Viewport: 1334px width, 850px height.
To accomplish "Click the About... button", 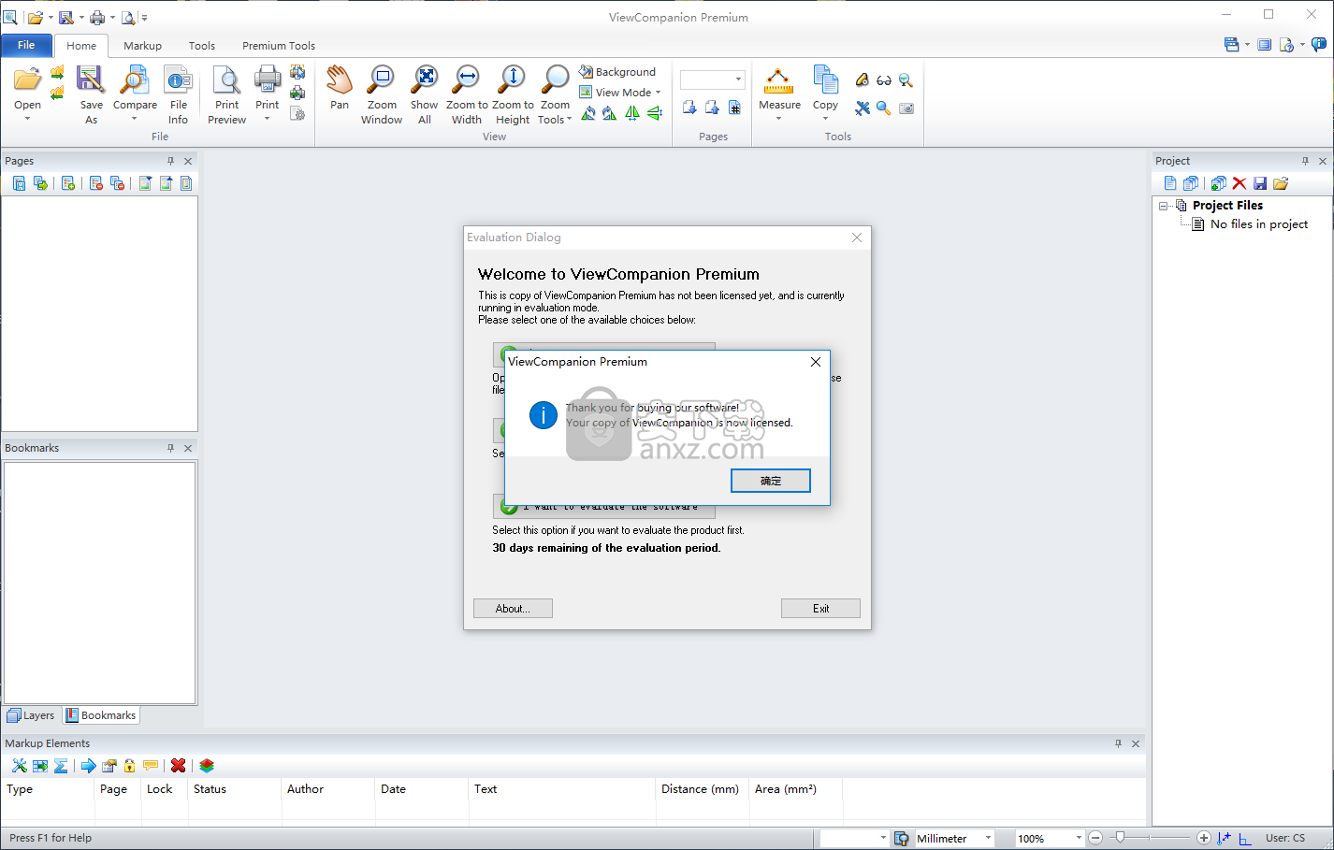I will [513, 609].
